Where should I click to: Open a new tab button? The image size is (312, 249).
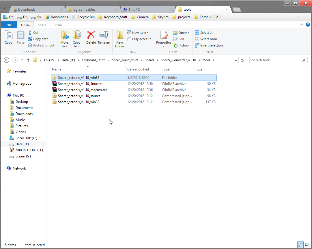(237, 10)
